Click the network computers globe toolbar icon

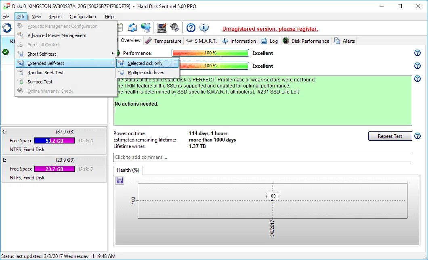point(146,27)
